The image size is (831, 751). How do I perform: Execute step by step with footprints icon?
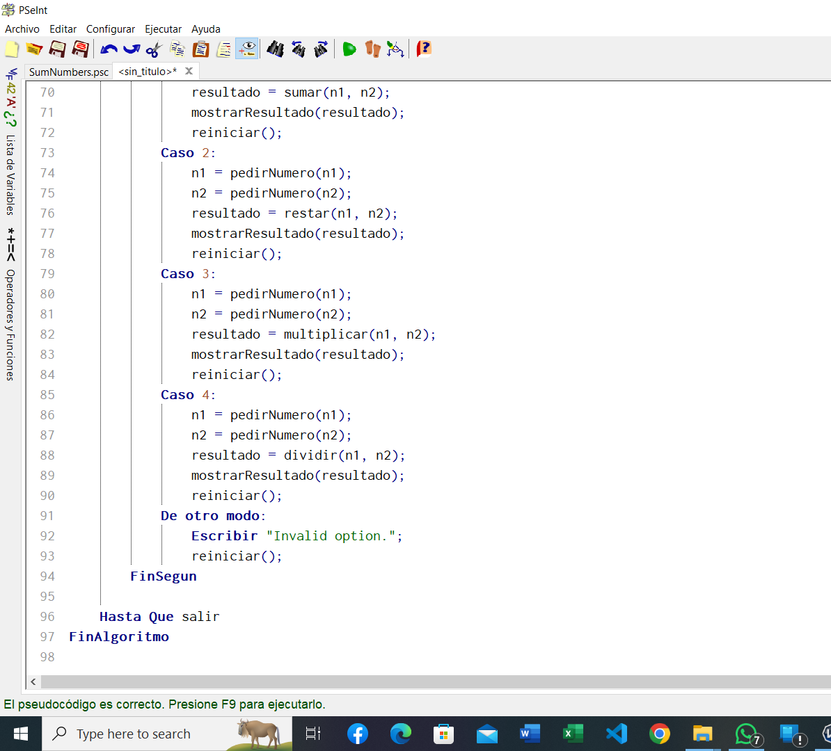click(373, 49)
